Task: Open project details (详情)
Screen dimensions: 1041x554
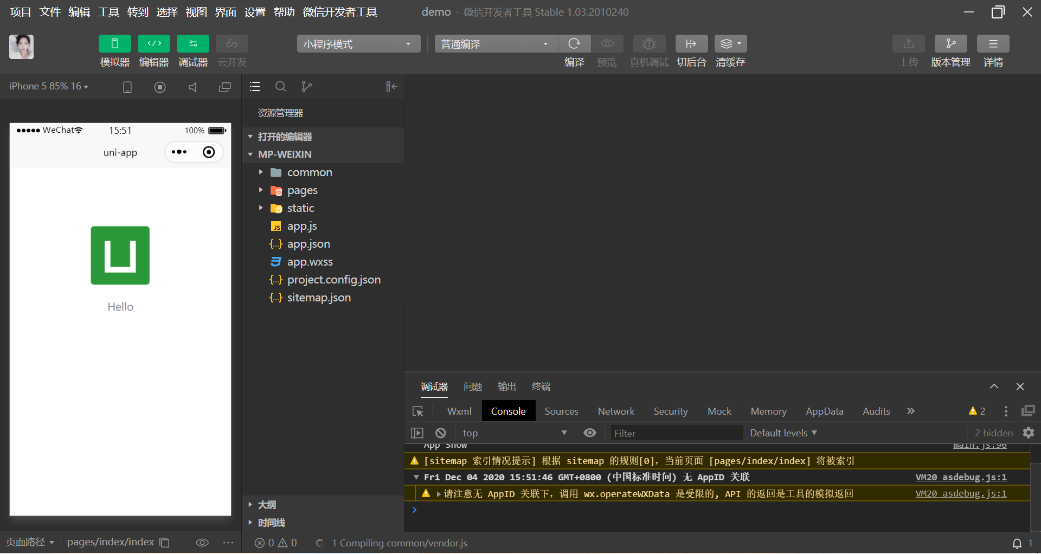Action: pos(993,44)
